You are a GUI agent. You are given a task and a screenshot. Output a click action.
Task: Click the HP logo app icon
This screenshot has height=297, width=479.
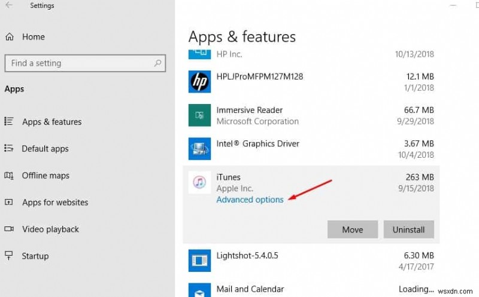[199, 81]
